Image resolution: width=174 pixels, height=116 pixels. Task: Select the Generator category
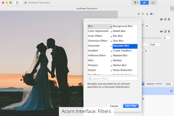[100, 46]
